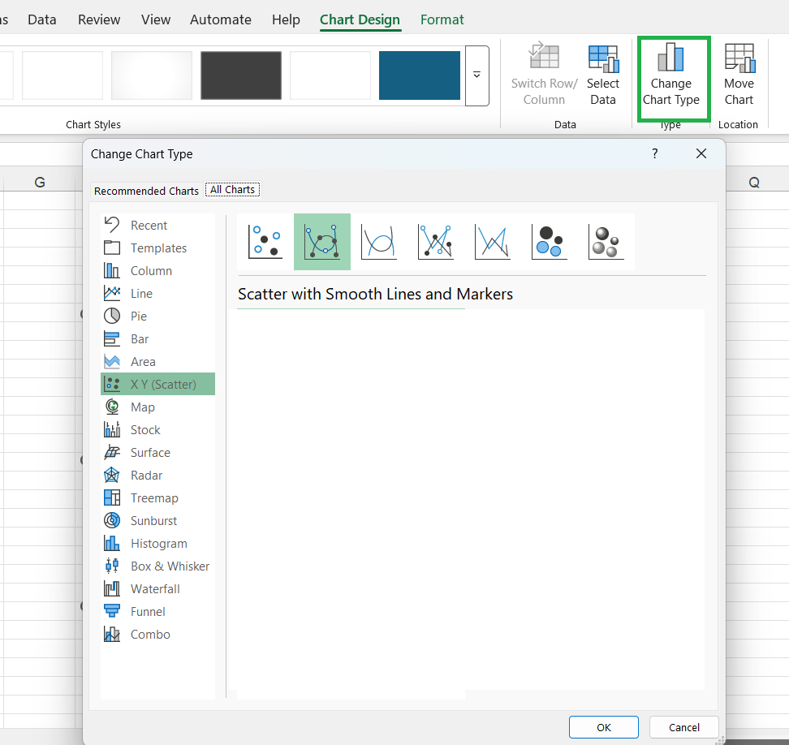The image size is (789, 745).
Task: Cancel the Change Chart Type dialog
Action: 683,727
